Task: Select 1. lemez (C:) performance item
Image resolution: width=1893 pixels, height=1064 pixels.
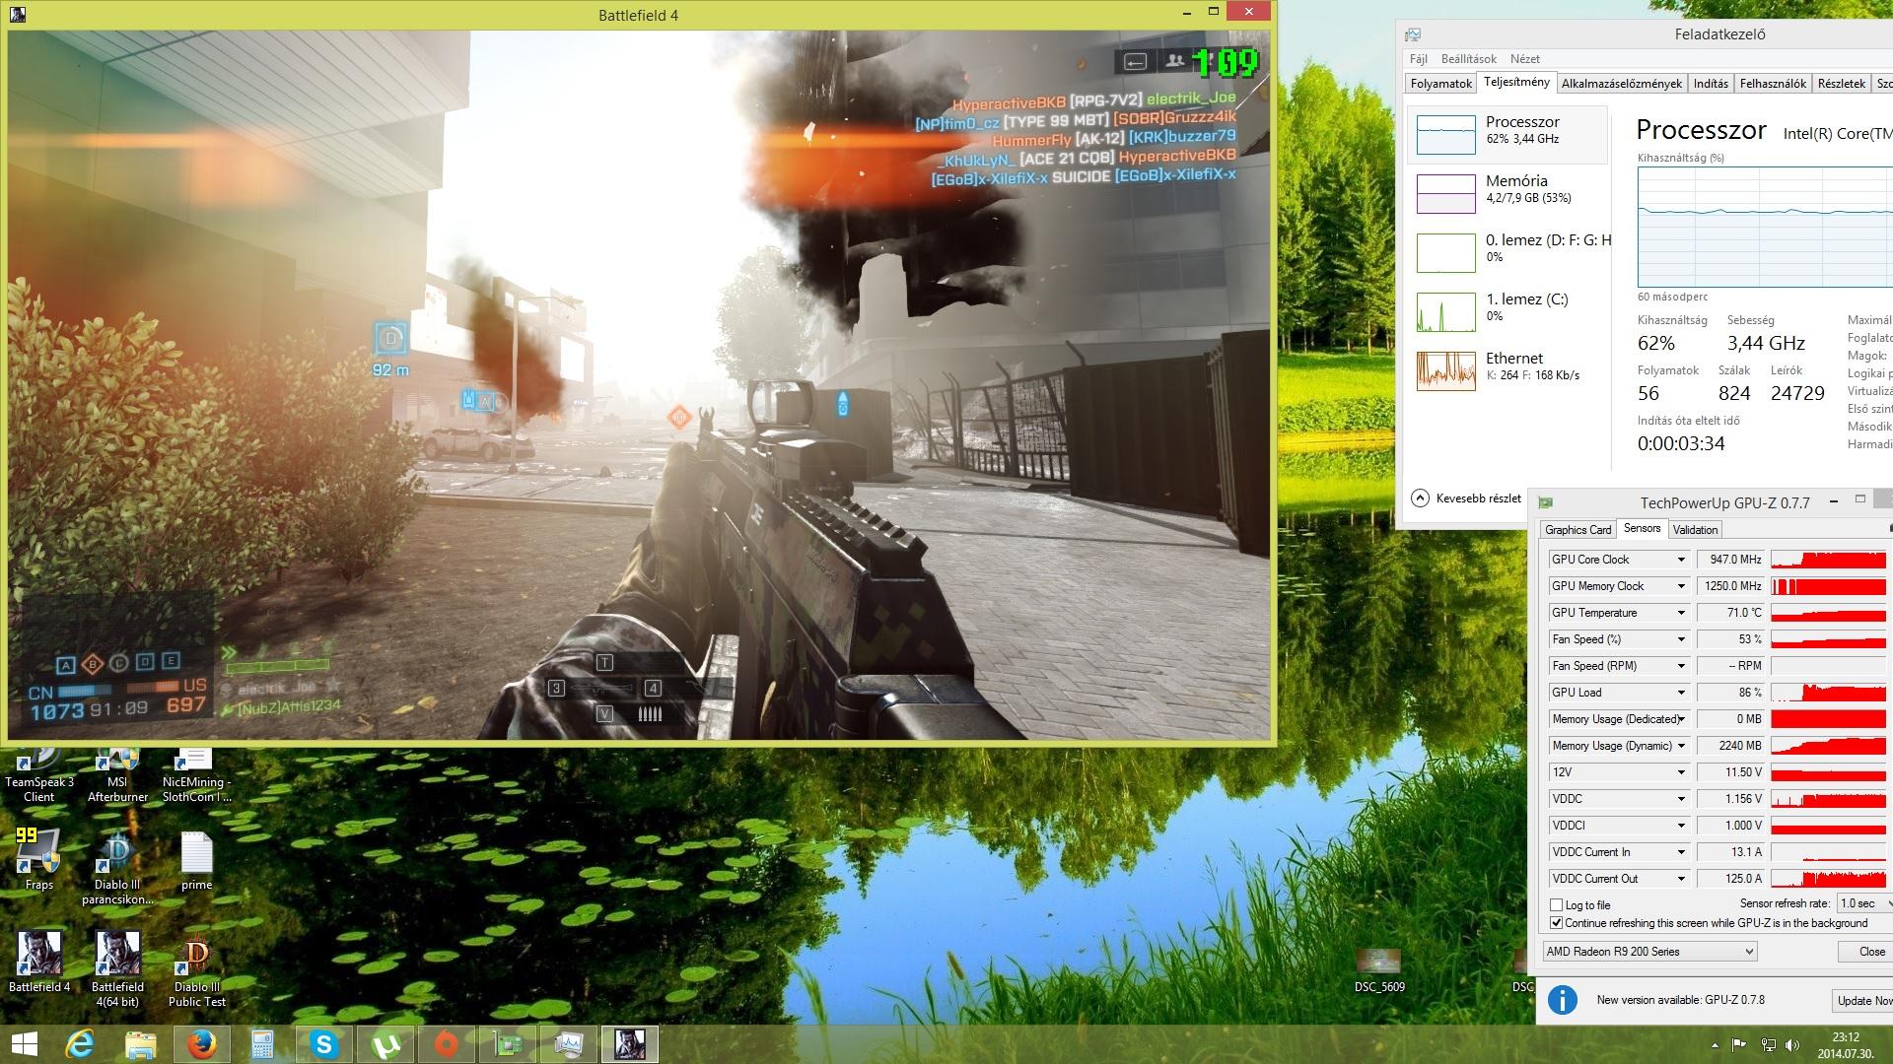Action: [1508, 311]
